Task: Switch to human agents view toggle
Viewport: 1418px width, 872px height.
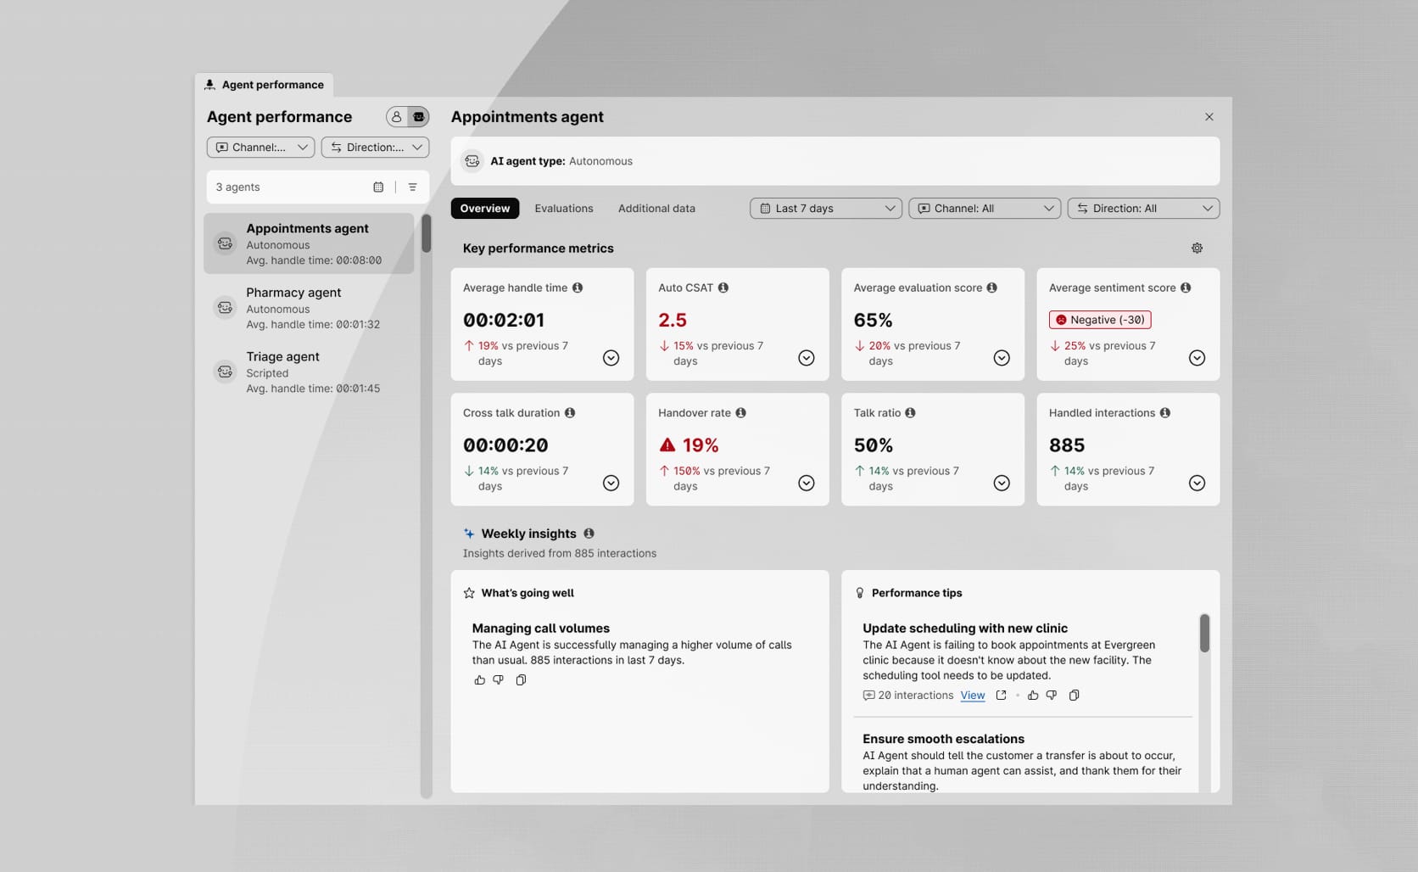Action: click(397, 117)
